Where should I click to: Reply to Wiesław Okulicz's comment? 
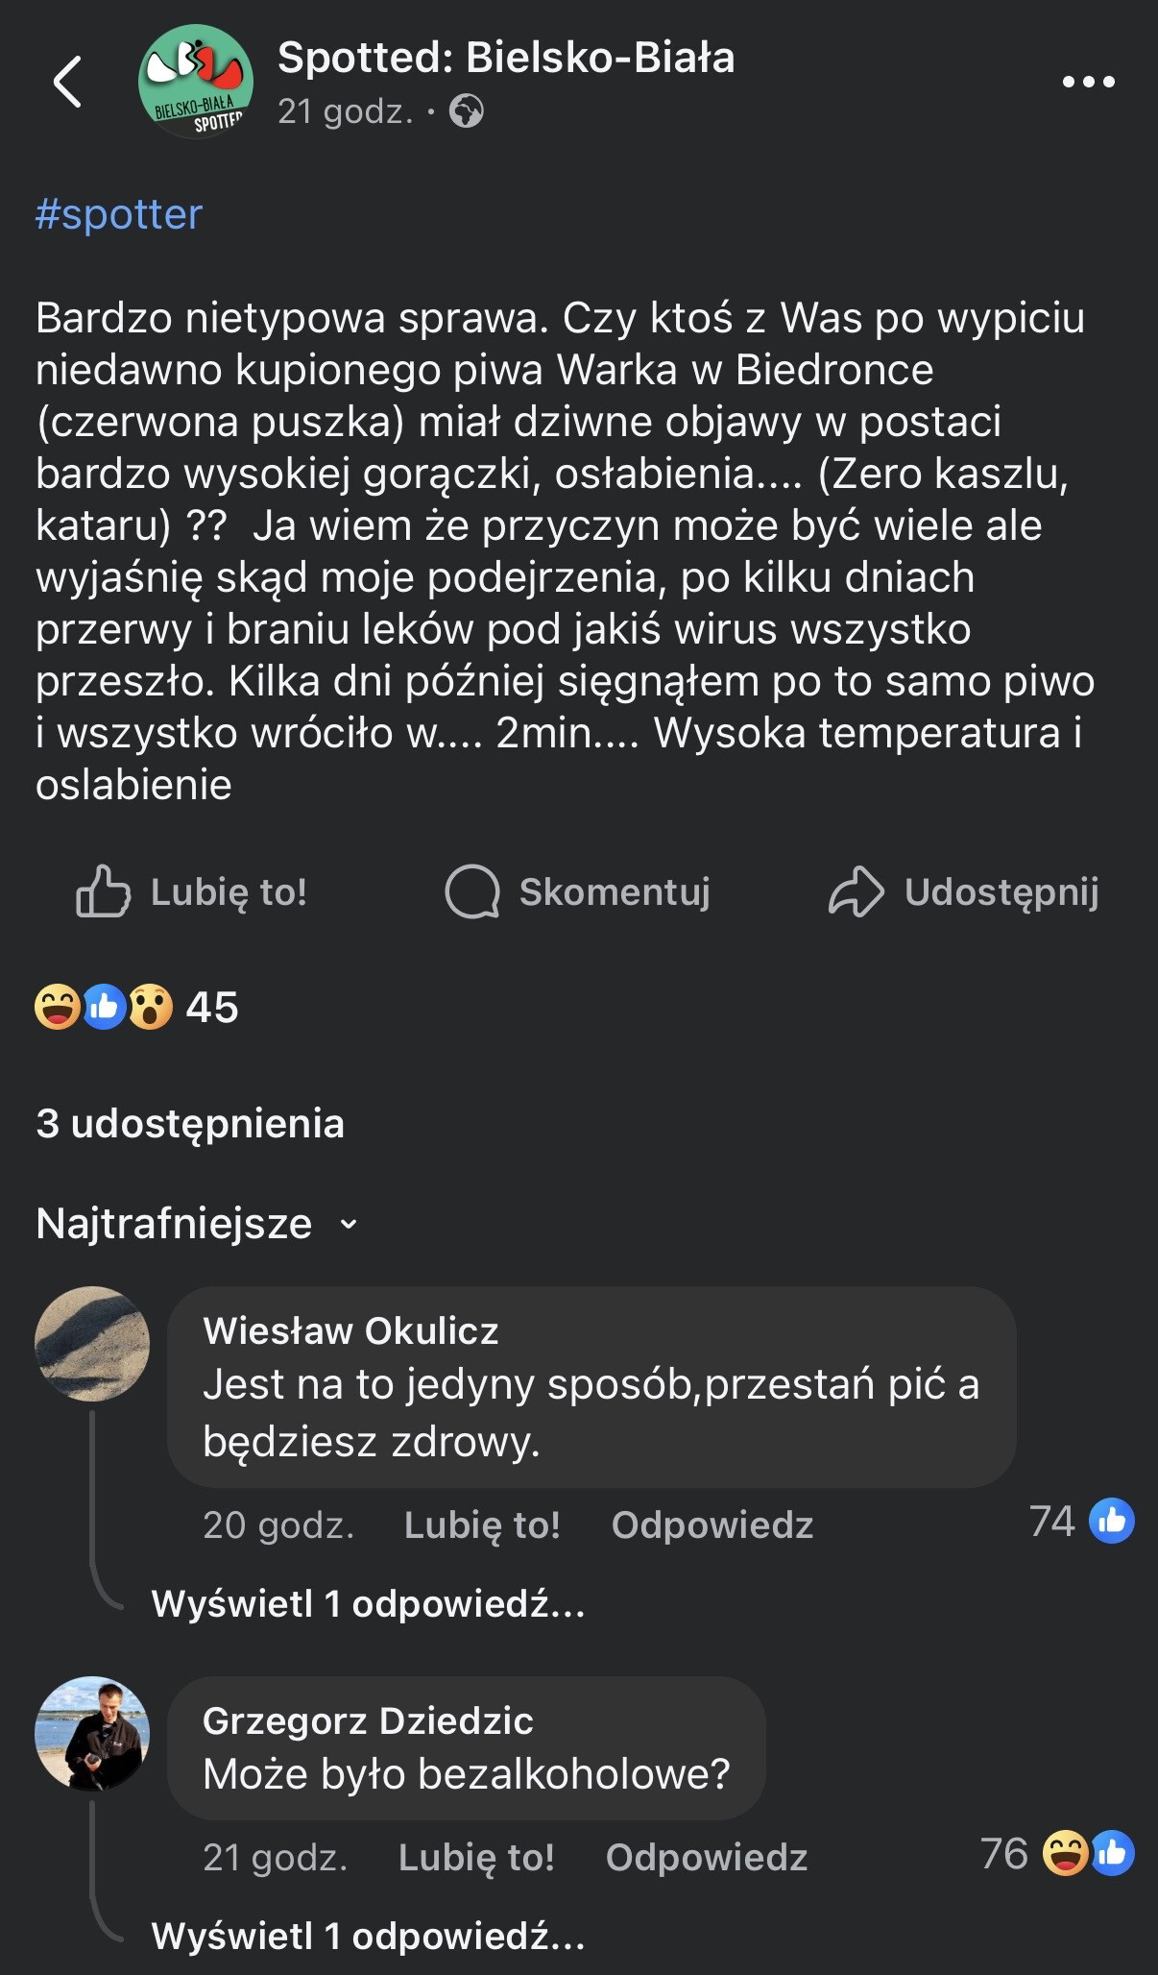coord(712,1525)
